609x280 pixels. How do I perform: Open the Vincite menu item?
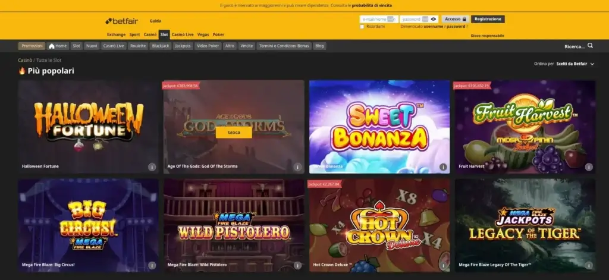point(247,46)
